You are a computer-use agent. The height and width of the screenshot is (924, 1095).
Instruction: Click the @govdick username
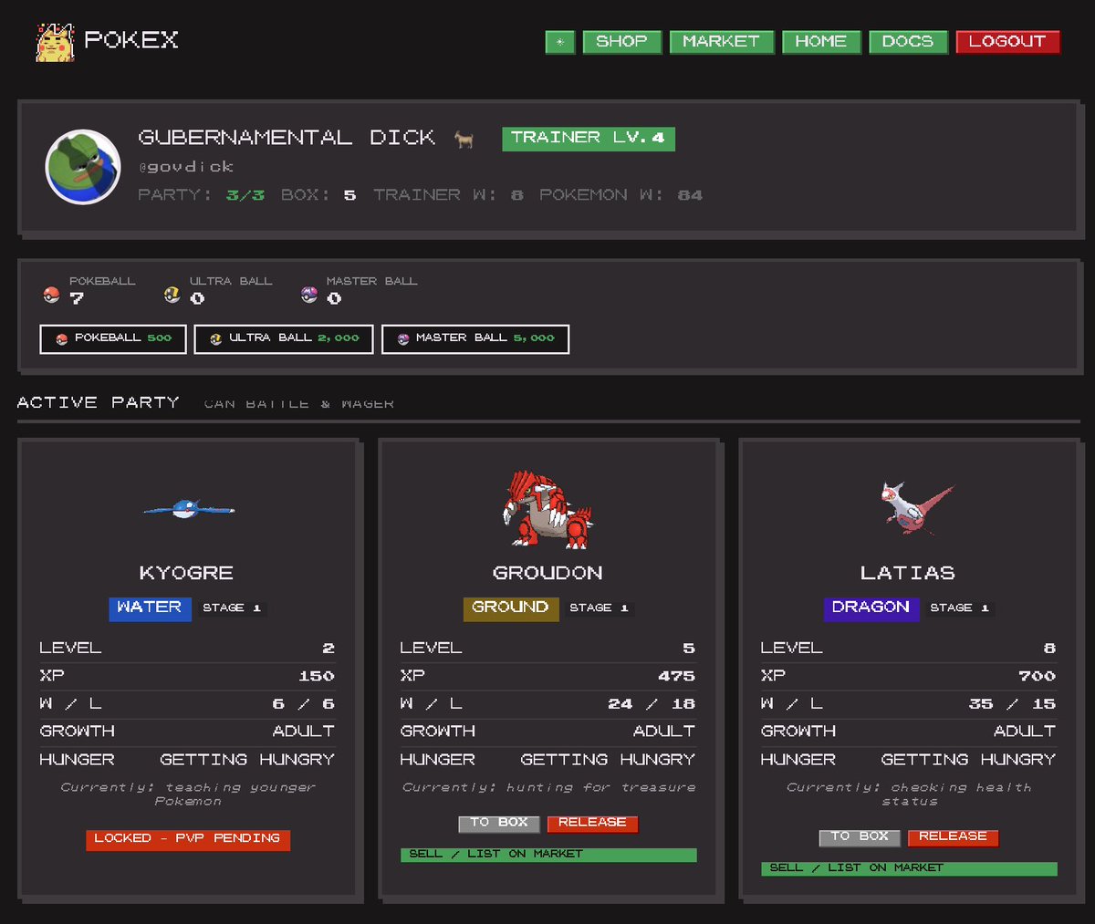186,167
